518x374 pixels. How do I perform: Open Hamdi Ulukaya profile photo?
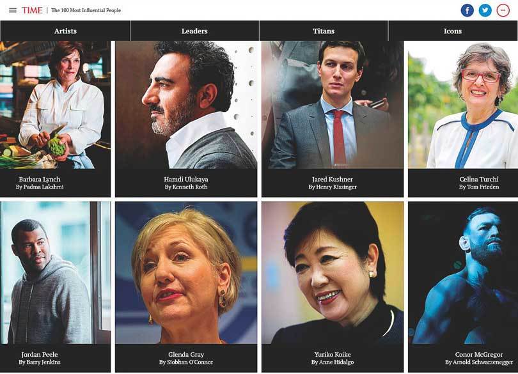pos(186,105)
